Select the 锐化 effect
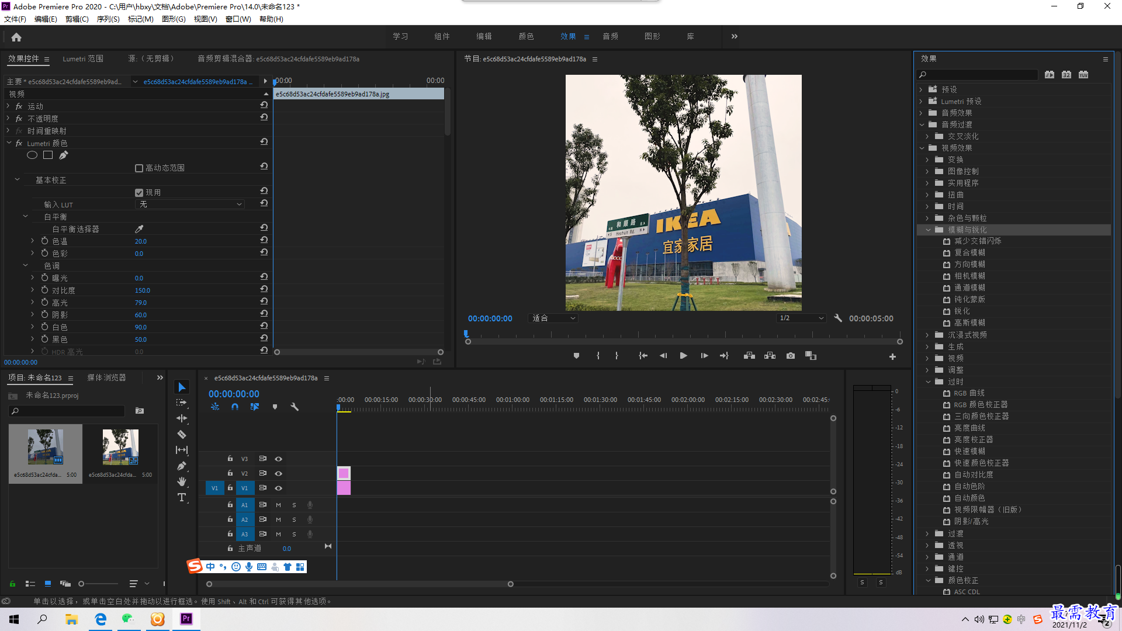Viewport: 1122px width, 631px height. pyautogui.click(x=962, y=311)
